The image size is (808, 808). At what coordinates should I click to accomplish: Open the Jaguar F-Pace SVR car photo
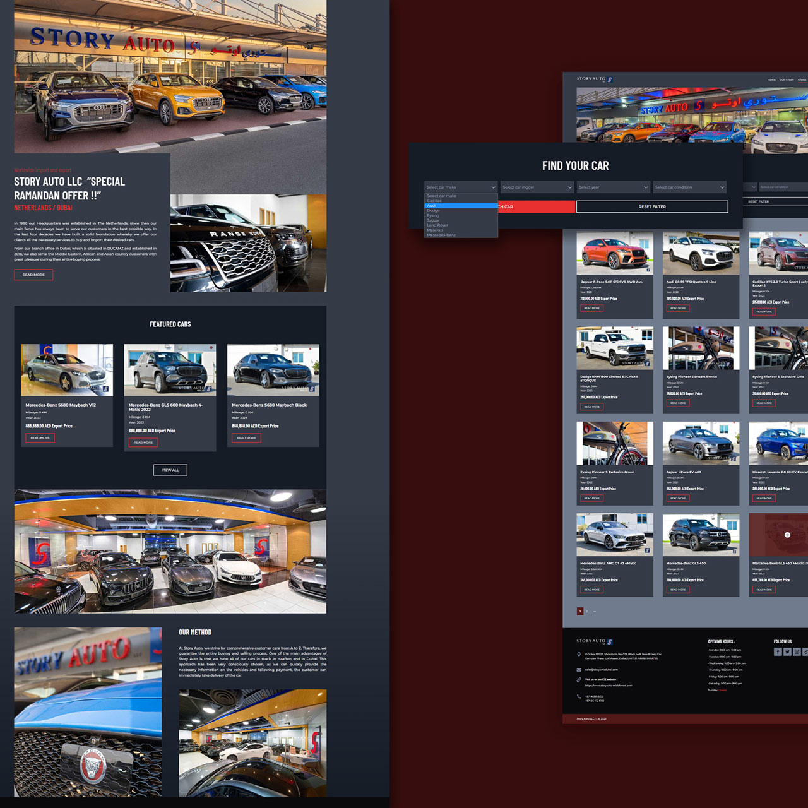615,252
